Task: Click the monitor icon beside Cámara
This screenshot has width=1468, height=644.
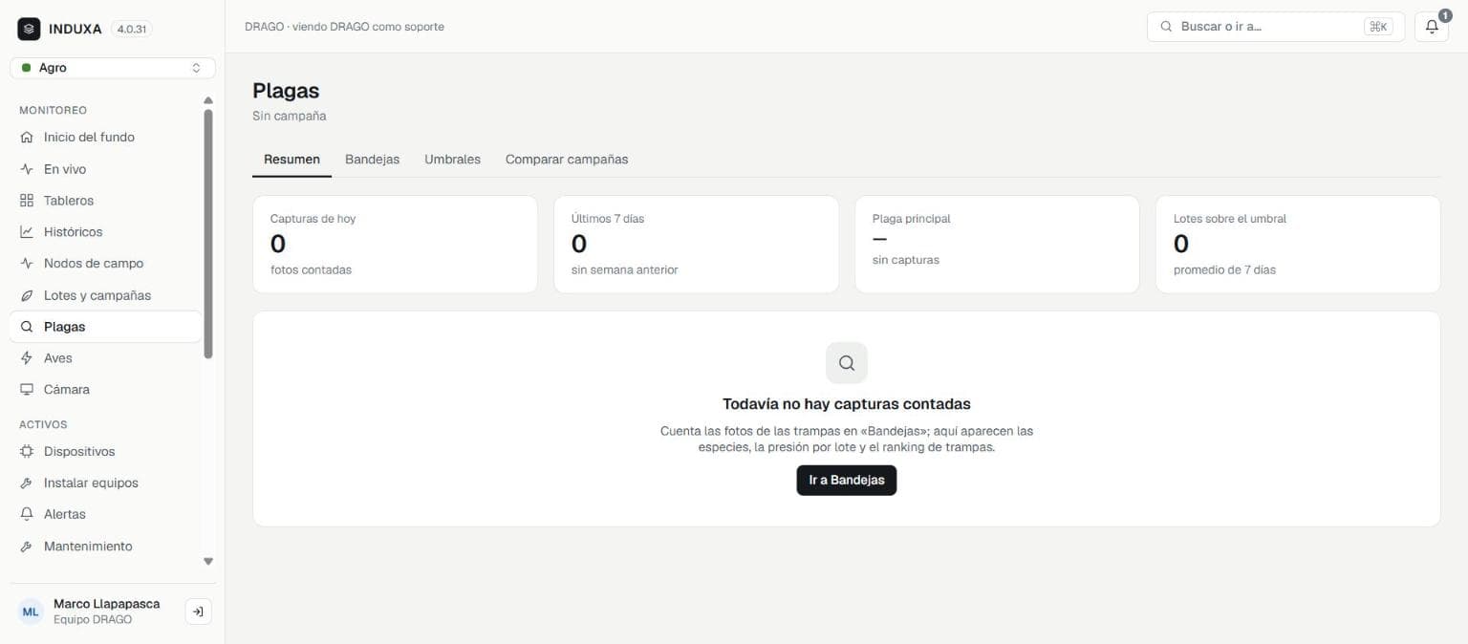Action: pos(27,390)
